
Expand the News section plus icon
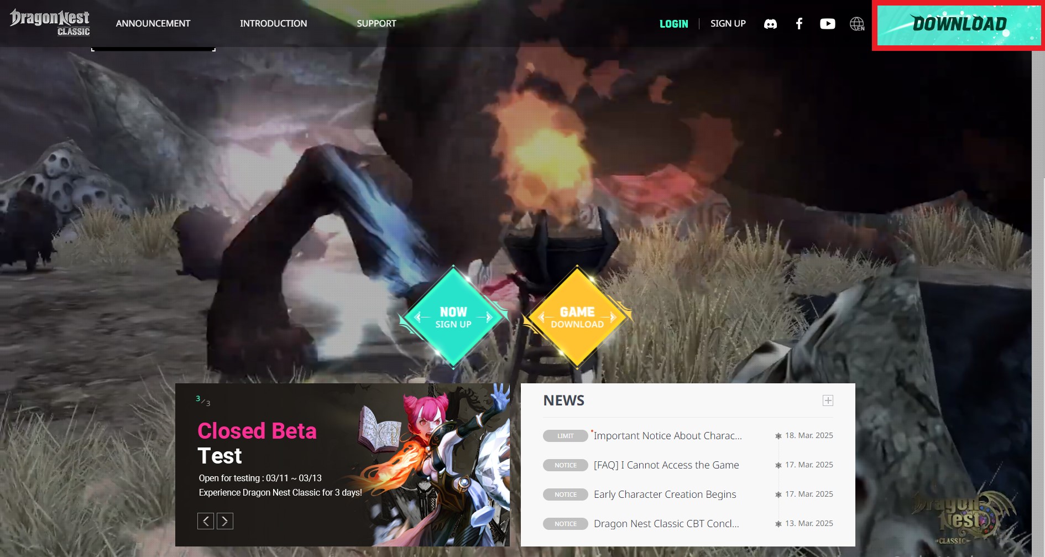tap(828, 400)
